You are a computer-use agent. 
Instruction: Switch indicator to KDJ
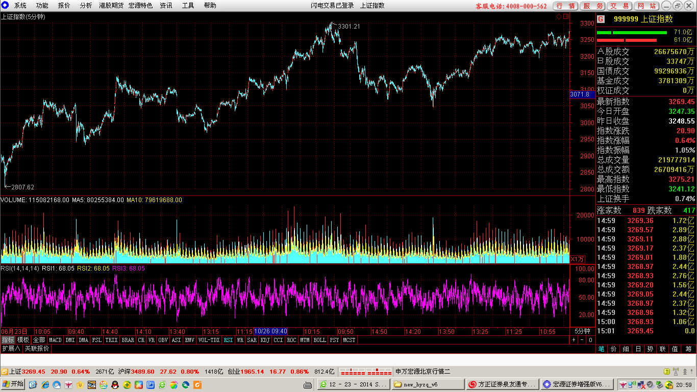[265, 340]
